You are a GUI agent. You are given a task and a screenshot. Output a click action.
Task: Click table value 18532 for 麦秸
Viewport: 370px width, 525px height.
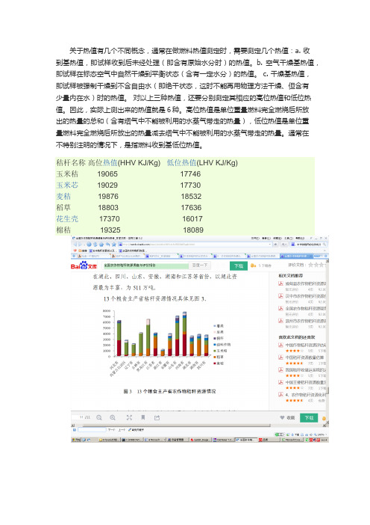pyautogui.click(x=191, y=197)
